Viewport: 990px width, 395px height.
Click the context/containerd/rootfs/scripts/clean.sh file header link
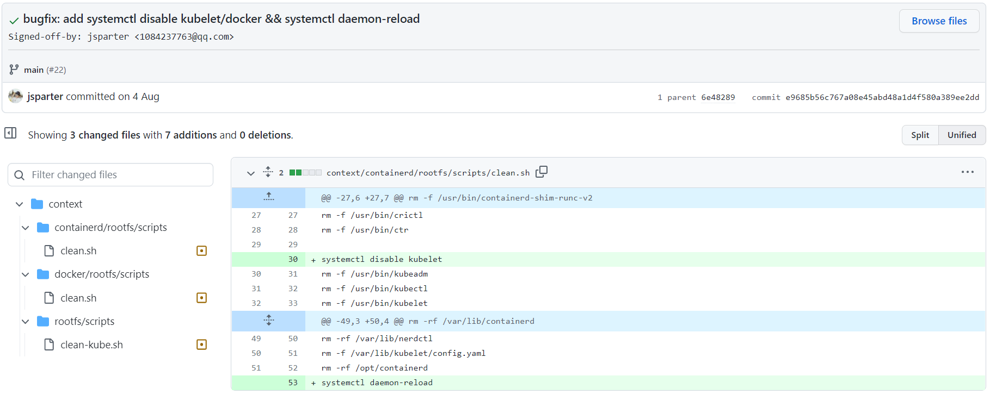tap(428, 173)
